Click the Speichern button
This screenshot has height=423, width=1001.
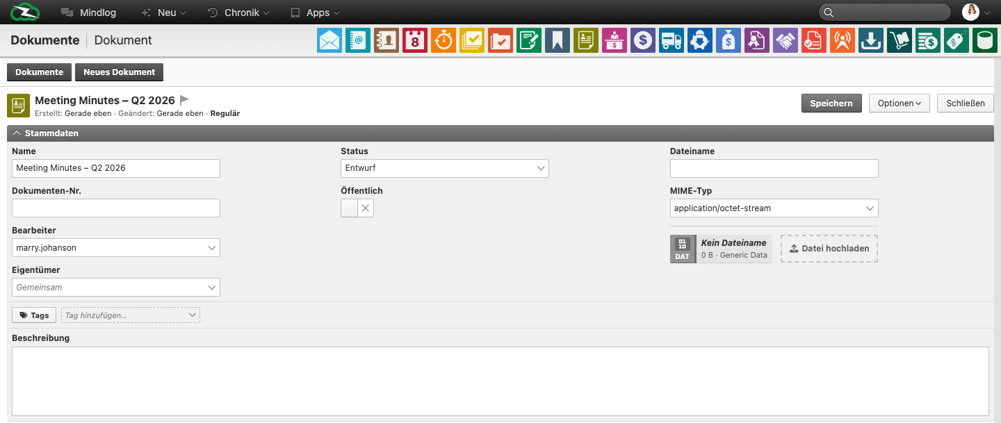coord(831,103)
